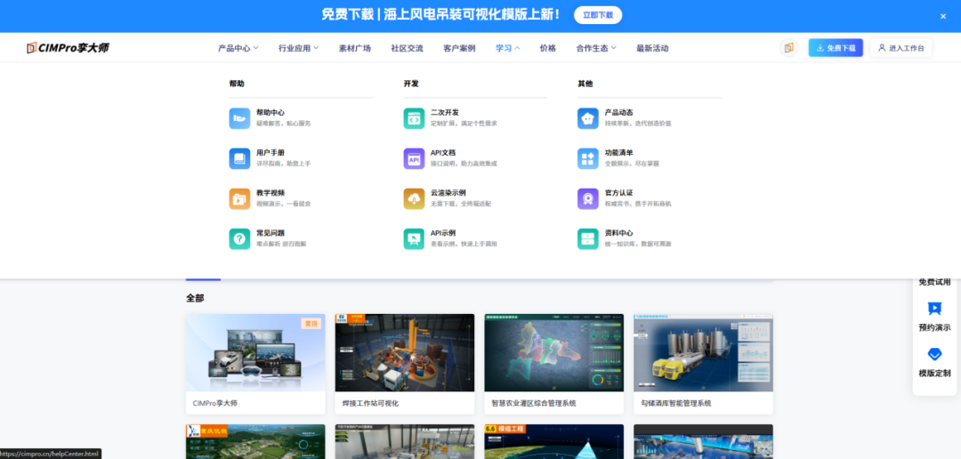Screen dimensions: 961x459
Task: Click the round orange app icon in header
Action: (x=788, y=48)
